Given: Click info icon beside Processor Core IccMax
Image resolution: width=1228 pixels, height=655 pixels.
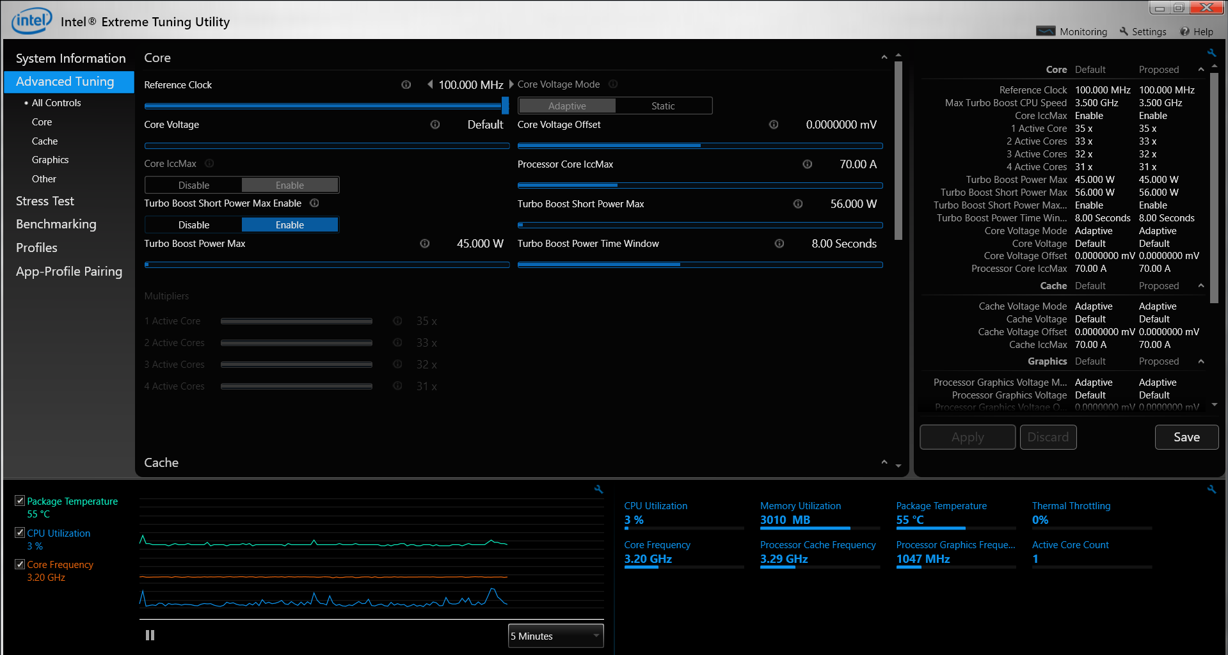Looking at the screenshot, I should [808, 164].
